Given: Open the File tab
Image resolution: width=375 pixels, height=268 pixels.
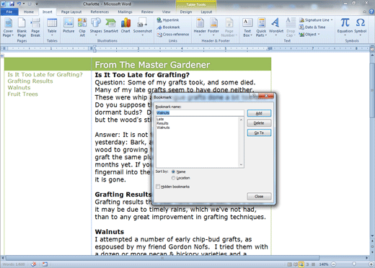Looking at the screenshot, I should tap(9, 12).
